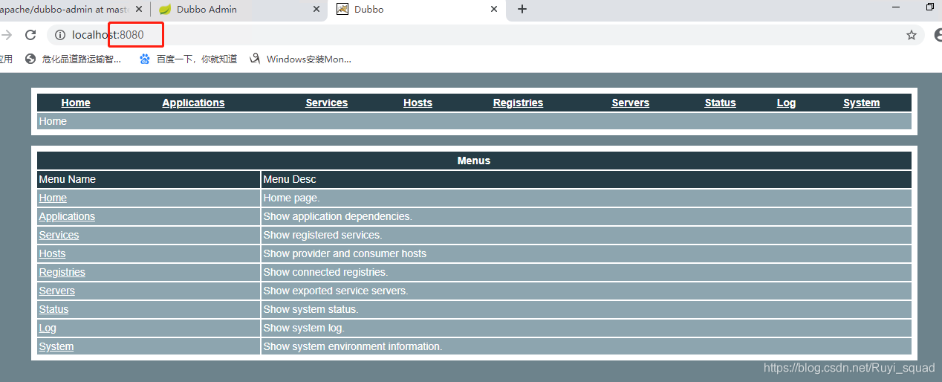The height and width of the screenshot is (382, 942).
Task: Click the System link in Menus table
Action: [56, 346]
